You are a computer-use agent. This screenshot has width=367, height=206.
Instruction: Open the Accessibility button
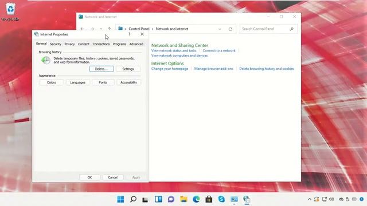point(128,82)
